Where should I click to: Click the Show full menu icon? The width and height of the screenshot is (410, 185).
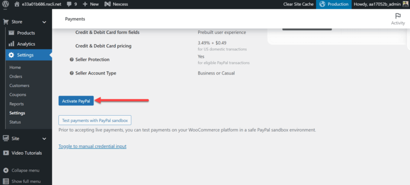coord(6,181)
